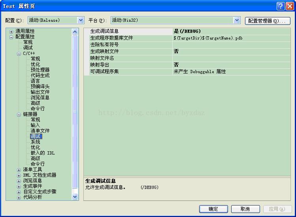Select the 去除私有符号 property
The width and height of the screenshot is (296, 217).
click(104, 45)
